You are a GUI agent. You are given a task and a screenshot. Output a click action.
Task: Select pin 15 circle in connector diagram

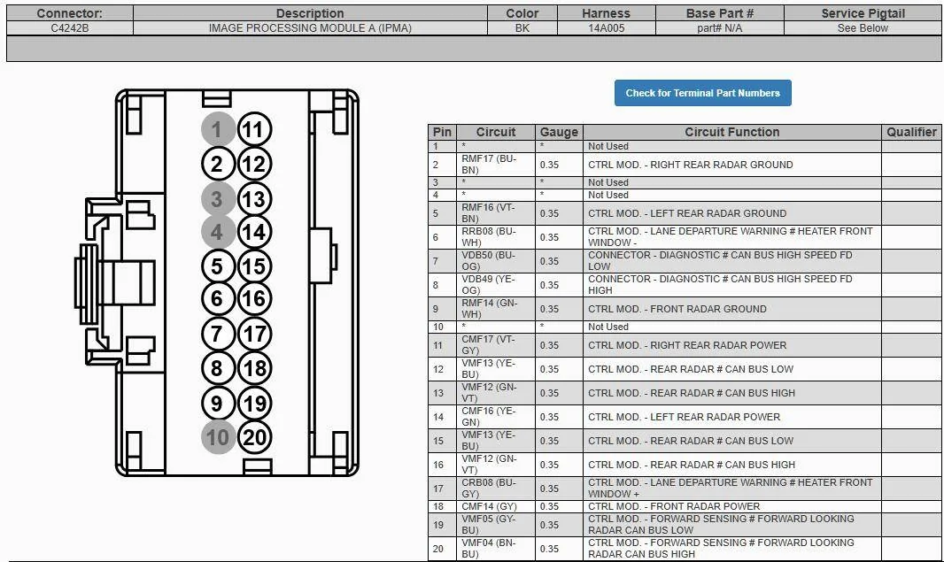click(x=255, y=266)
